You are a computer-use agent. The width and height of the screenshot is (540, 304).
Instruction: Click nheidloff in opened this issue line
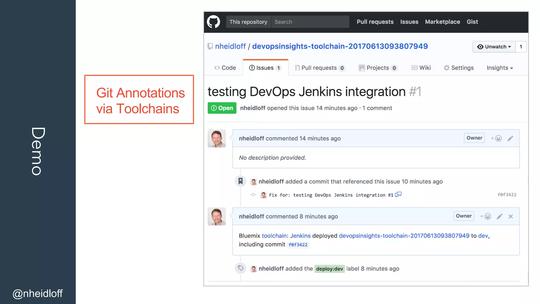pos(253,108)
